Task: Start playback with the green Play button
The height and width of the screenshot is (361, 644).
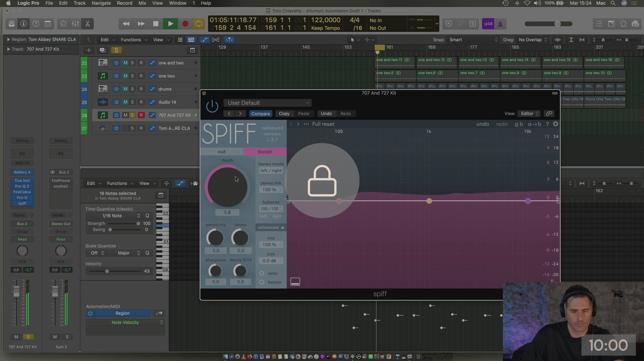Action: tap(170, 24)
